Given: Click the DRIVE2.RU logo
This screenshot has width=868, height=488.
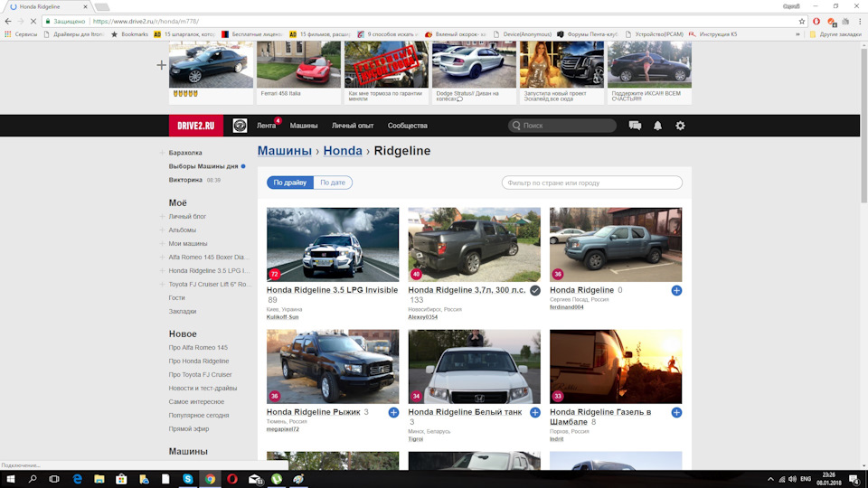Looking at the screenshot, I should pyautogui.click(x=196, y=126).
